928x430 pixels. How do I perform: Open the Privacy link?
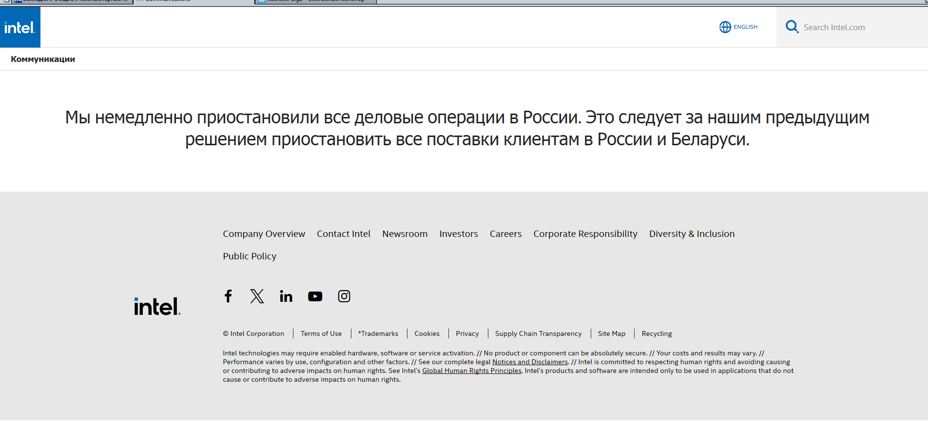(x=467, y=333)
